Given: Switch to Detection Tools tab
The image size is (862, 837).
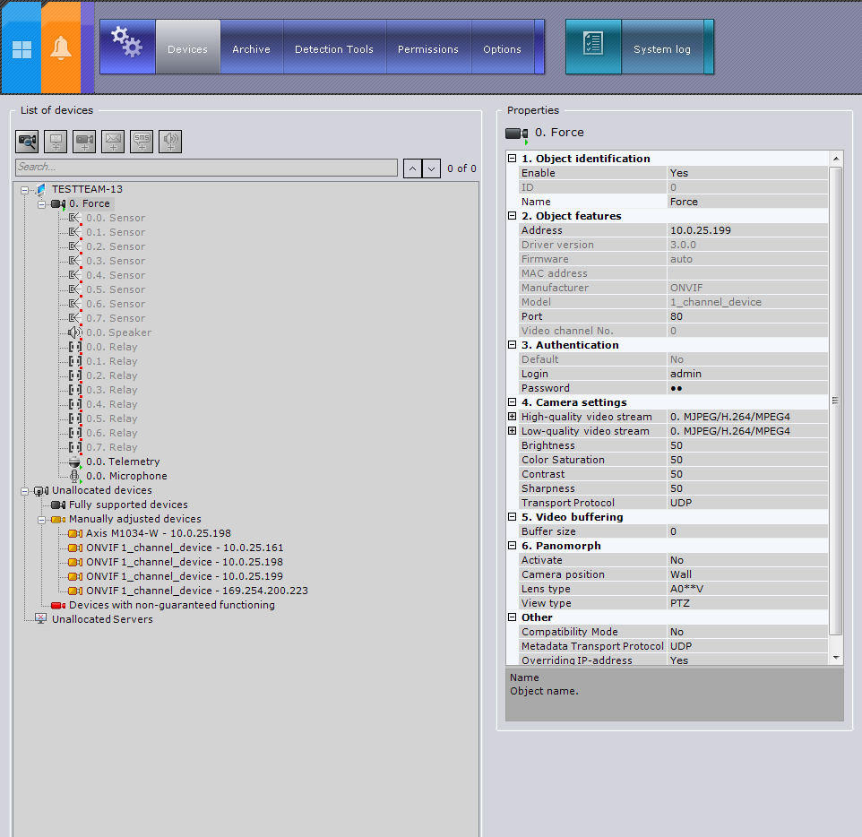Looking at the screenshot, I should pos(333,49).
